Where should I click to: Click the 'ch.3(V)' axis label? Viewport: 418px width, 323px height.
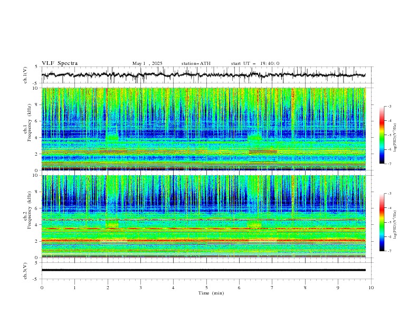[x=25, y=271]
